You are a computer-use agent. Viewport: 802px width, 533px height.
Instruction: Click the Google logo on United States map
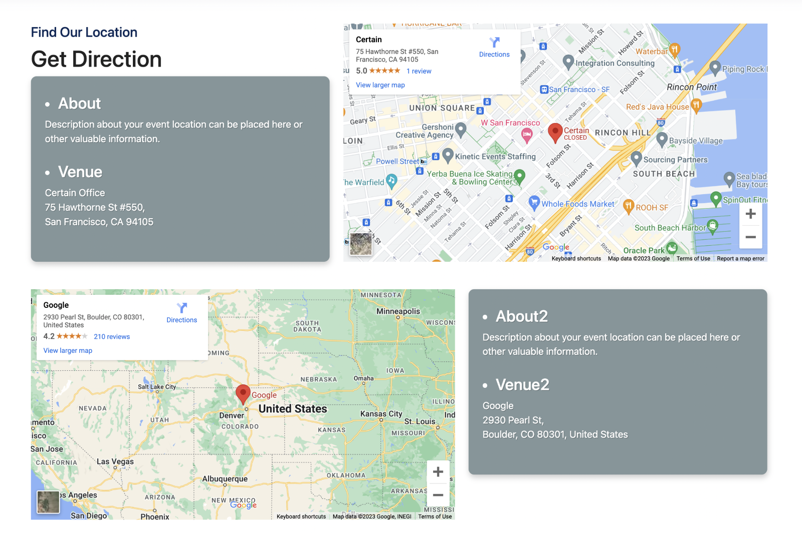pyautogui.click(x=243, y=505)
